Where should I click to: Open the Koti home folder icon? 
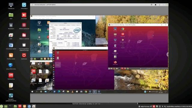tap(11, 15)
